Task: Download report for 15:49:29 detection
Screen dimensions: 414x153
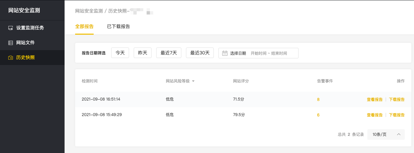Action: coord(396,115)
